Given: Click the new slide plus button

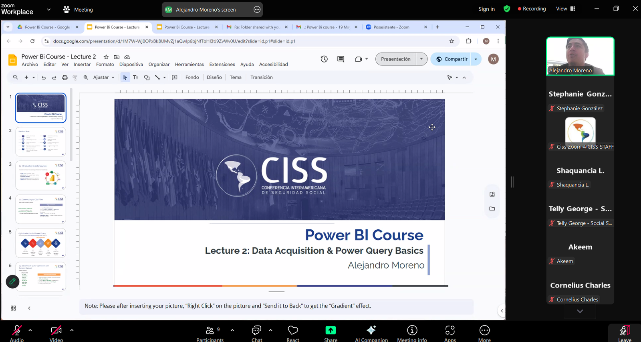Looking at the screenshot, I should pyautogui.click(x=26, y=77).
